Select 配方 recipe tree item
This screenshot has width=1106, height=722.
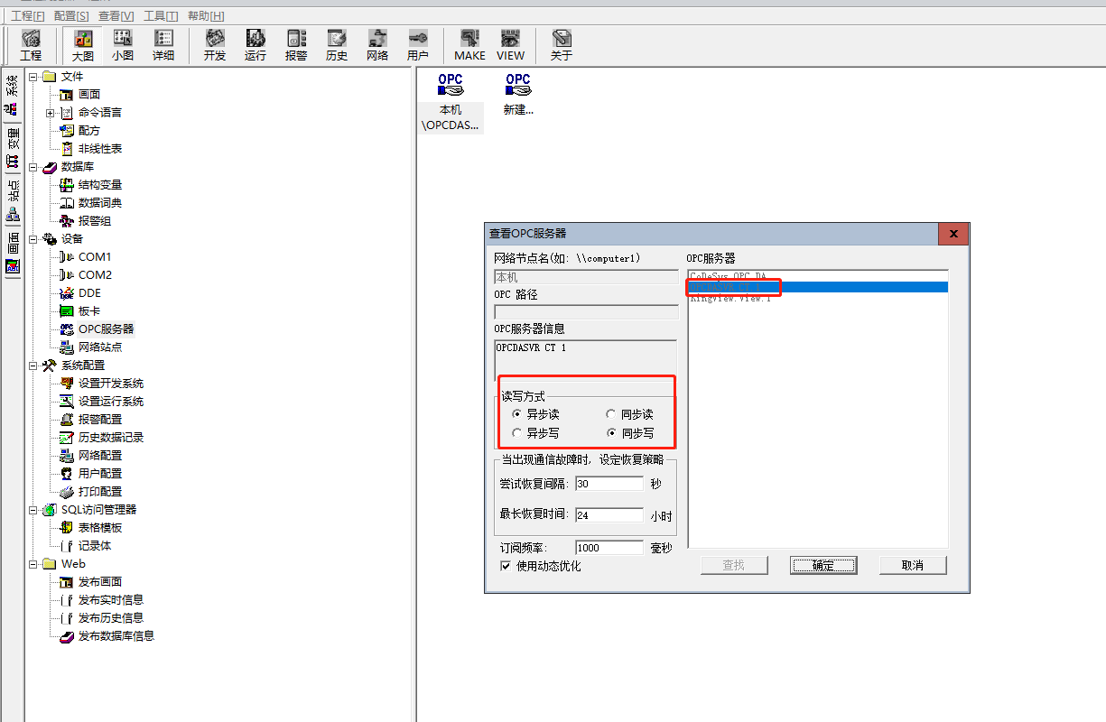(x=88, y=130)
